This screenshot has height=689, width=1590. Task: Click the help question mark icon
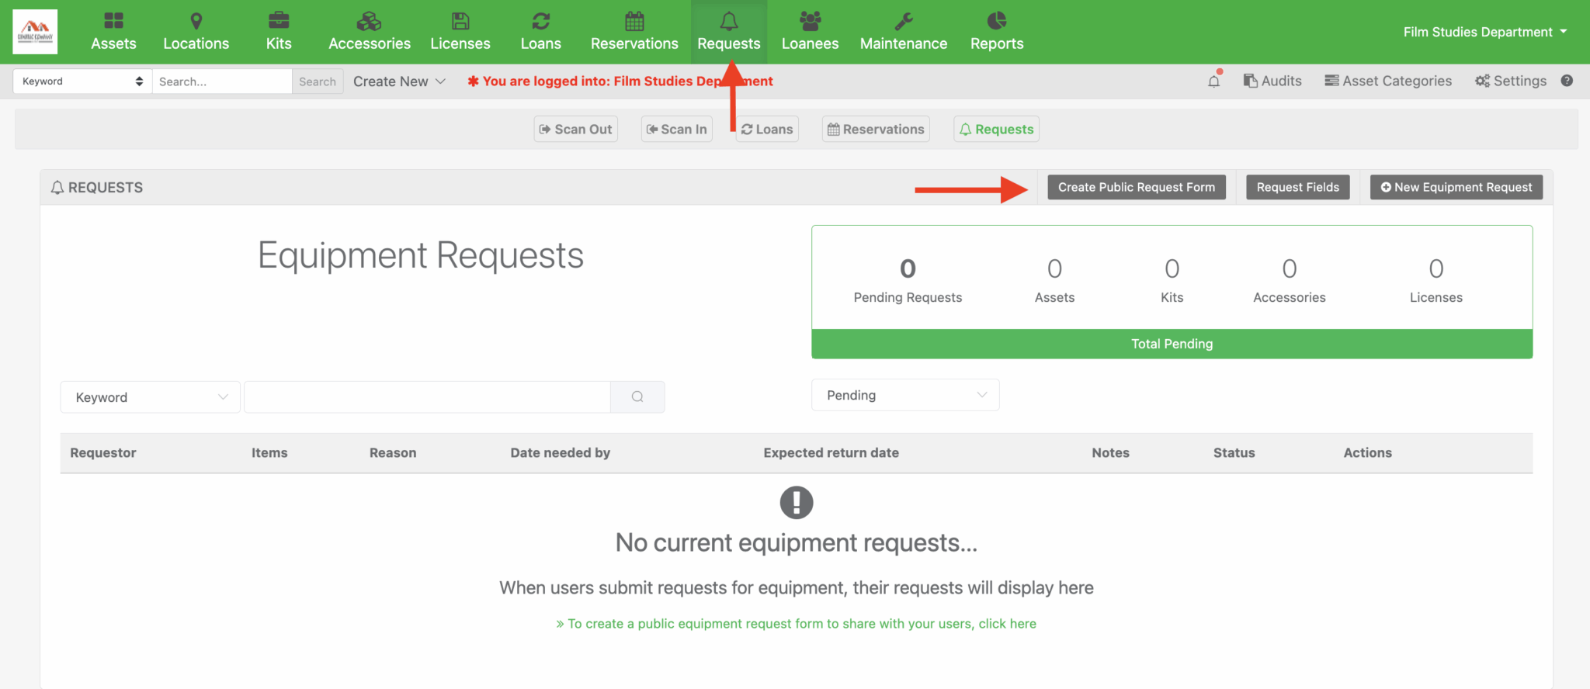point(1567,81)
